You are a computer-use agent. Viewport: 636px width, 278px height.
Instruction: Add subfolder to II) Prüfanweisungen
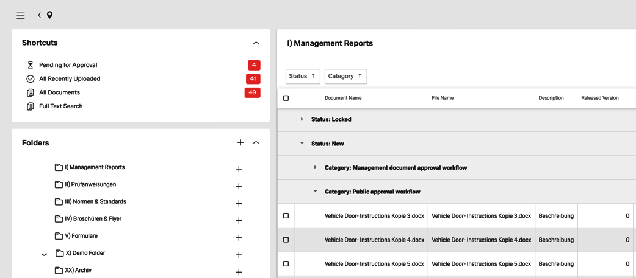239,186
